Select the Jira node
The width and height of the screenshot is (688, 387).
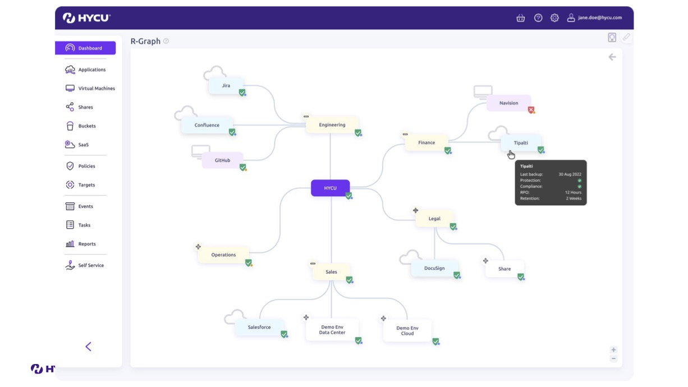point(226,86)
